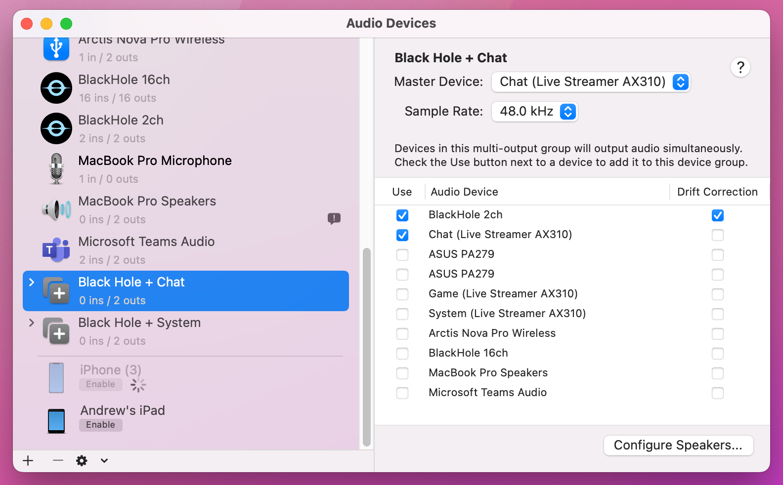Check Use for BlackHole 16ch

coord(402,354)
